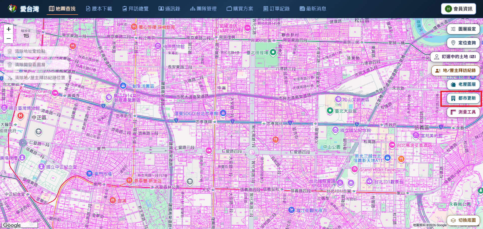Click the 三創生活園區 map pin

point(123,86)
